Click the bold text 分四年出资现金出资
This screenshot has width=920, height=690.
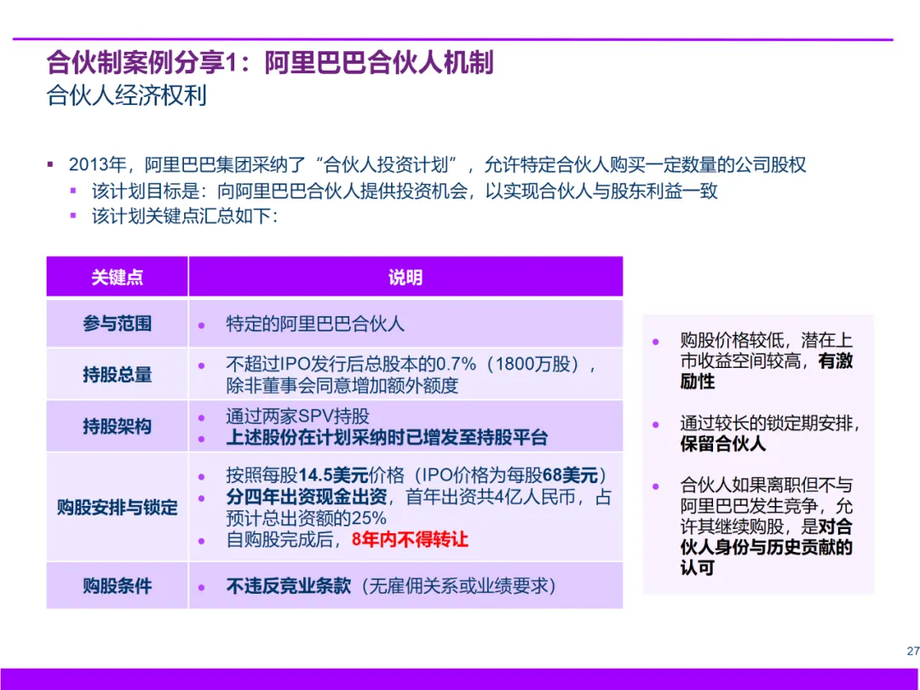(307, 497)
